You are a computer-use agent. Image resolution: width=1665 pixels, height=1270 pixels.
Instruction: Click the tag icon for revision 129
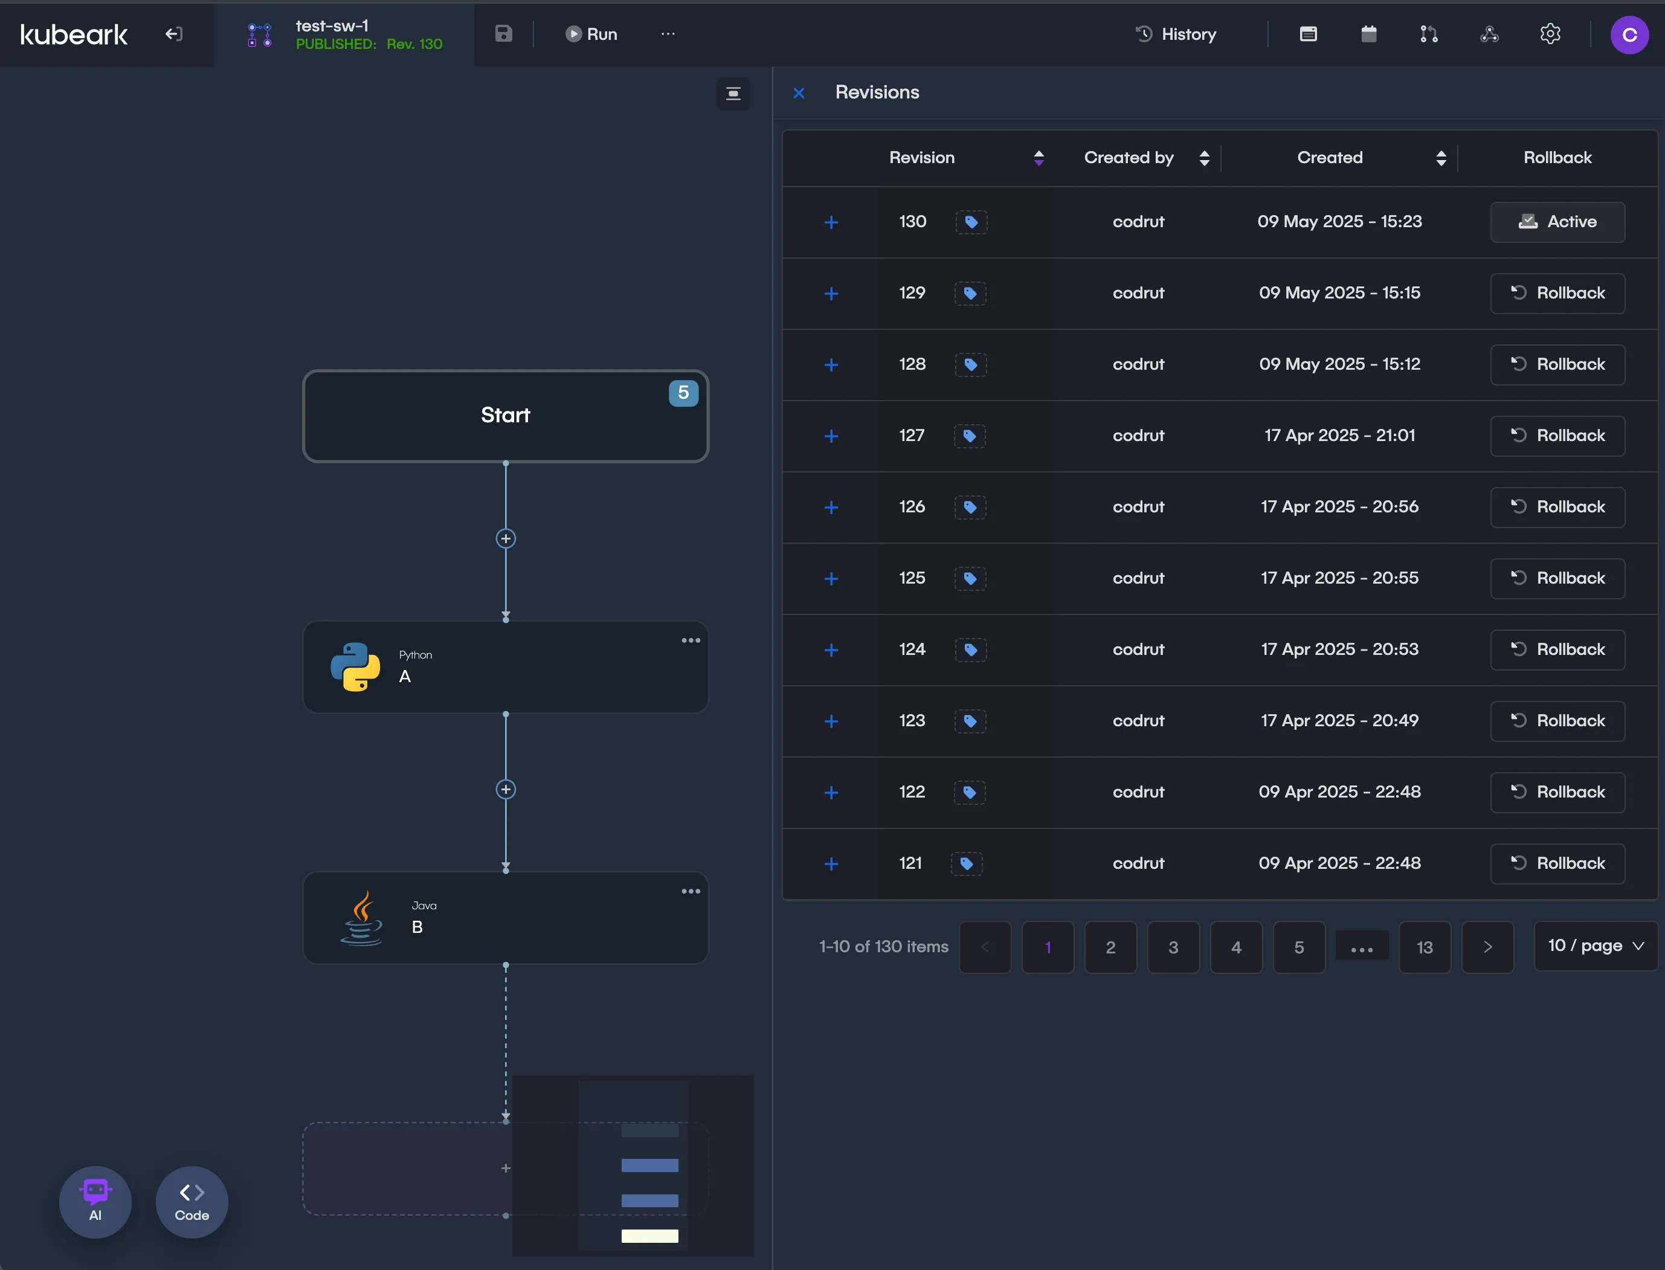point(970,293)
